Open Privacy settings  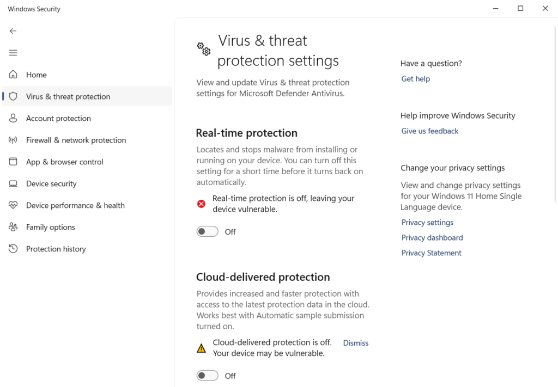point(427,222)
